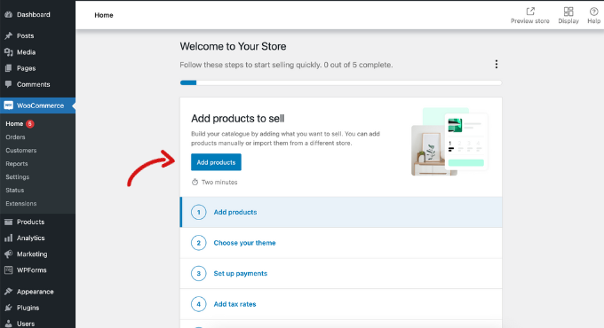The height and width of the screenshot is (328, 604).
Task: Click step 1 circle for Add products
Action: (199, 212)
